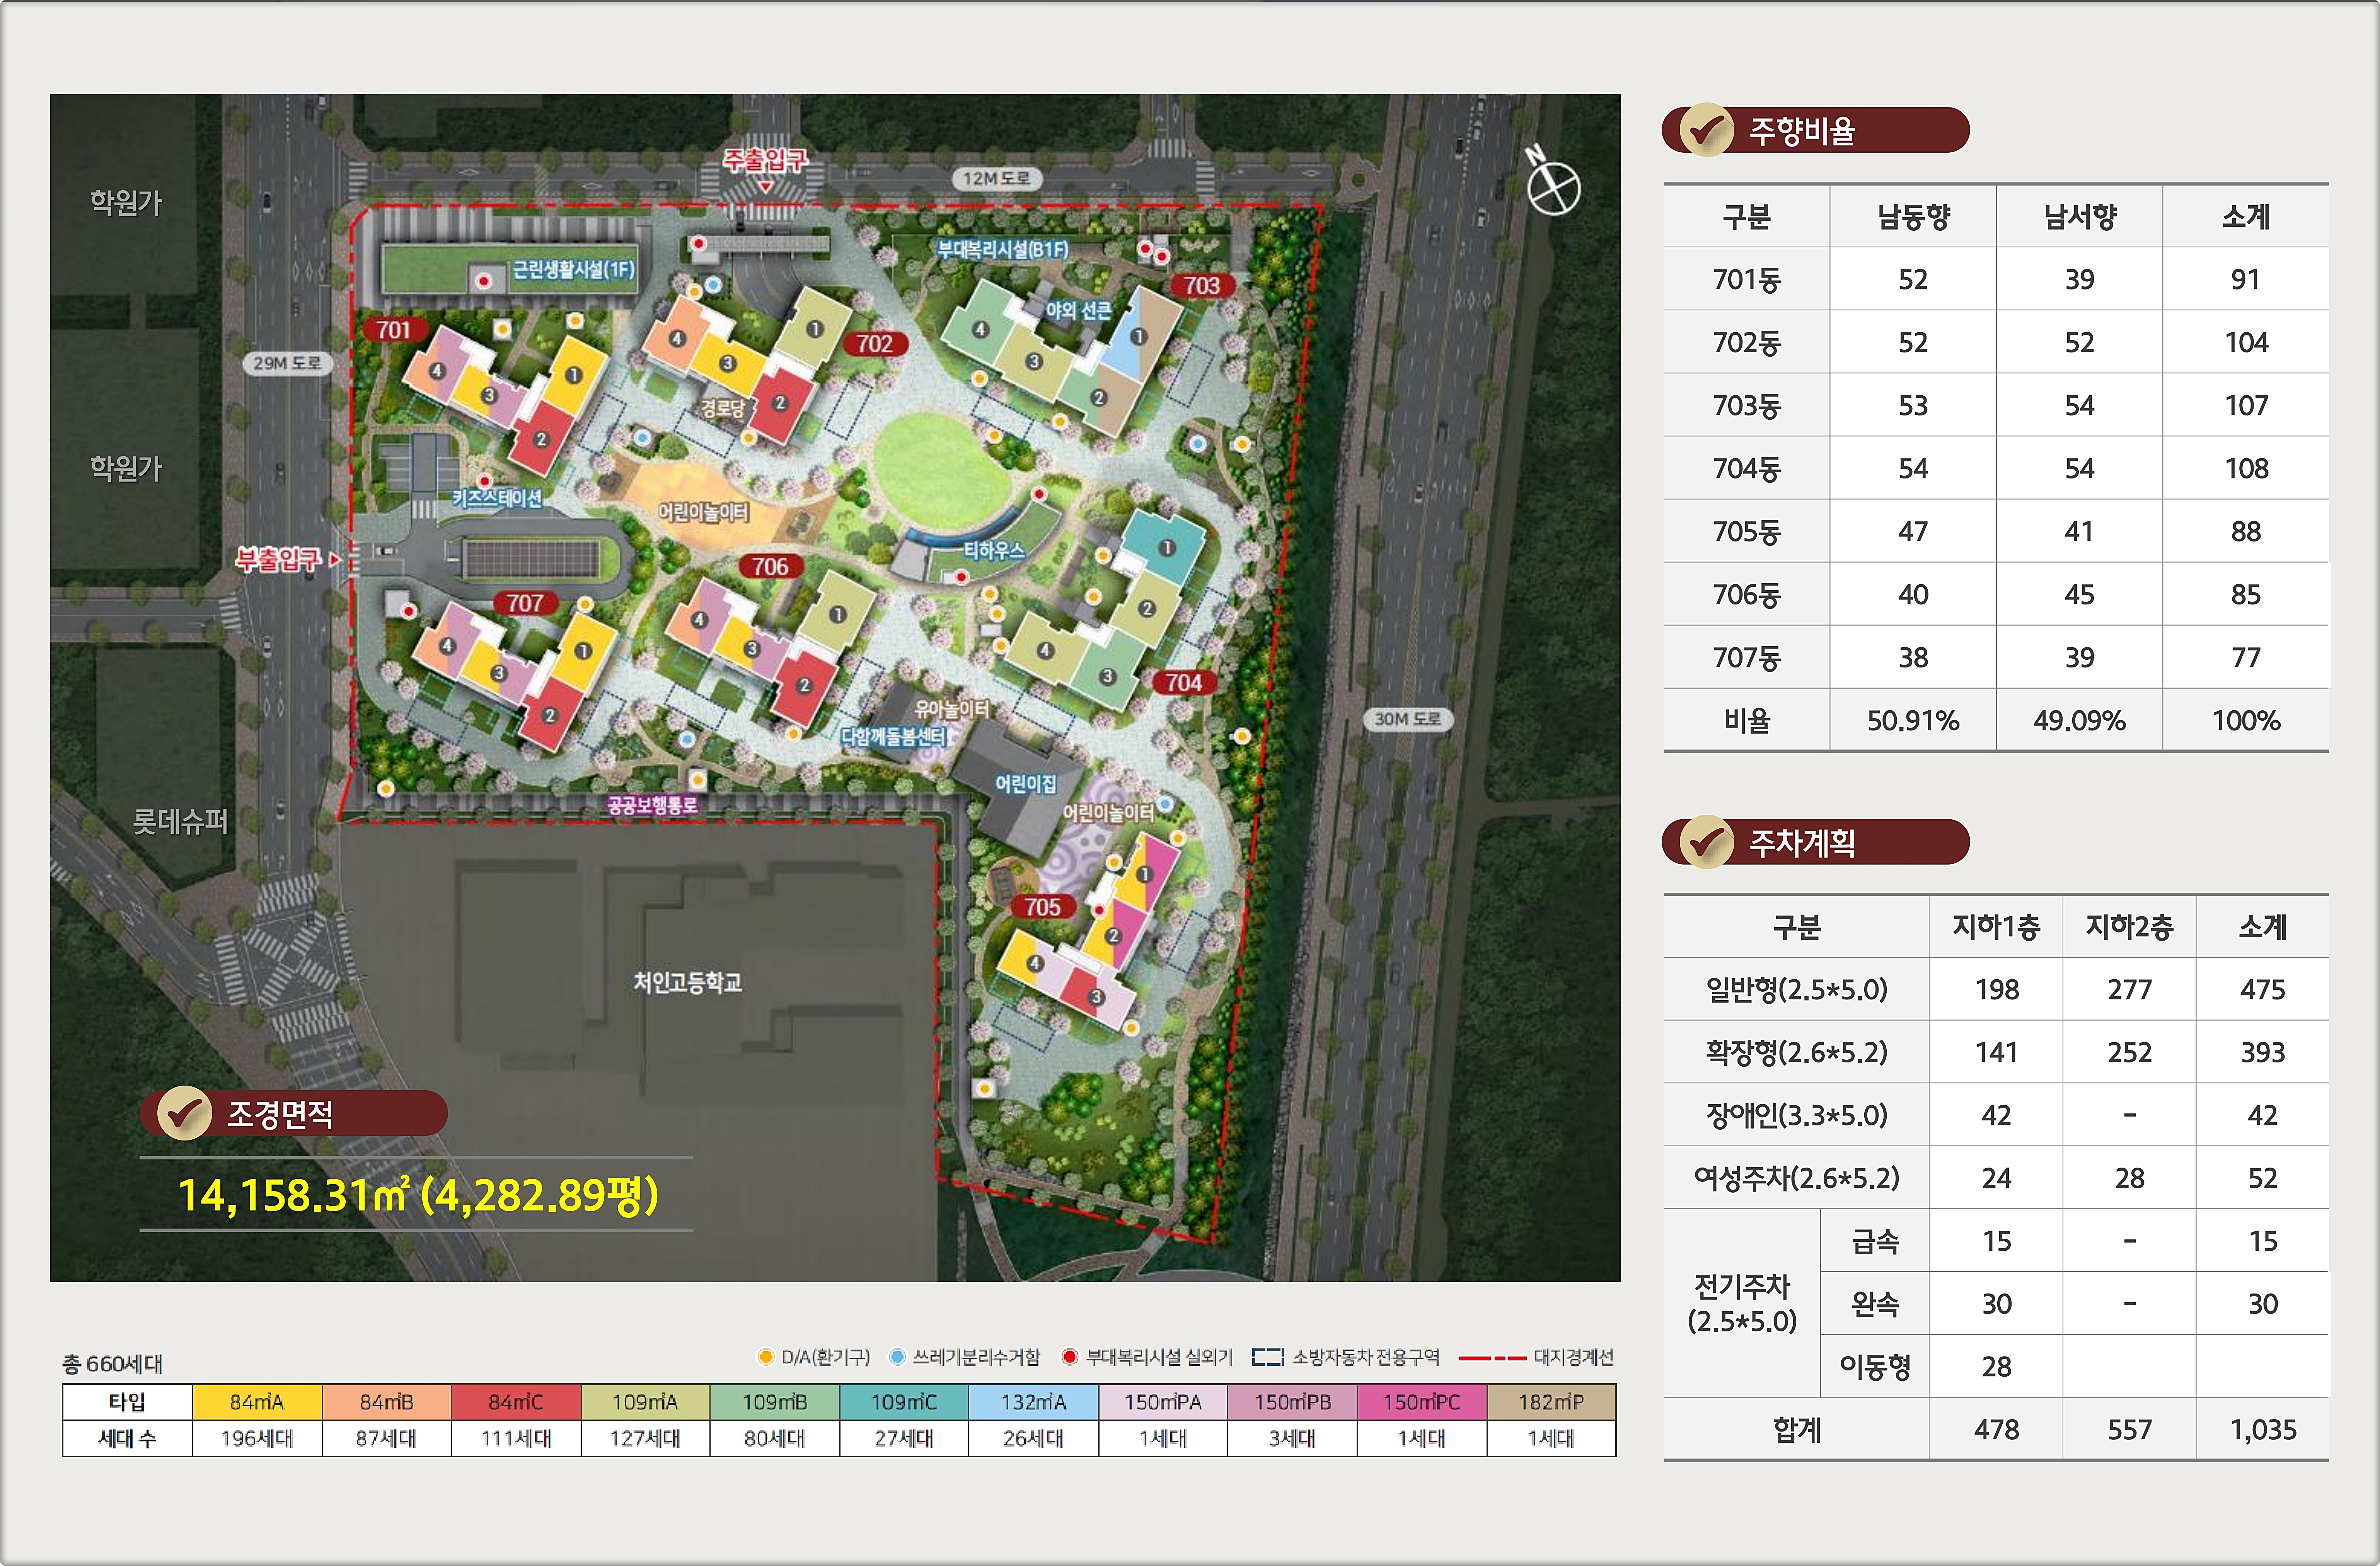Select the 706 building marker
This screenshot has width=2380, height=1566.
click(770, 566)
